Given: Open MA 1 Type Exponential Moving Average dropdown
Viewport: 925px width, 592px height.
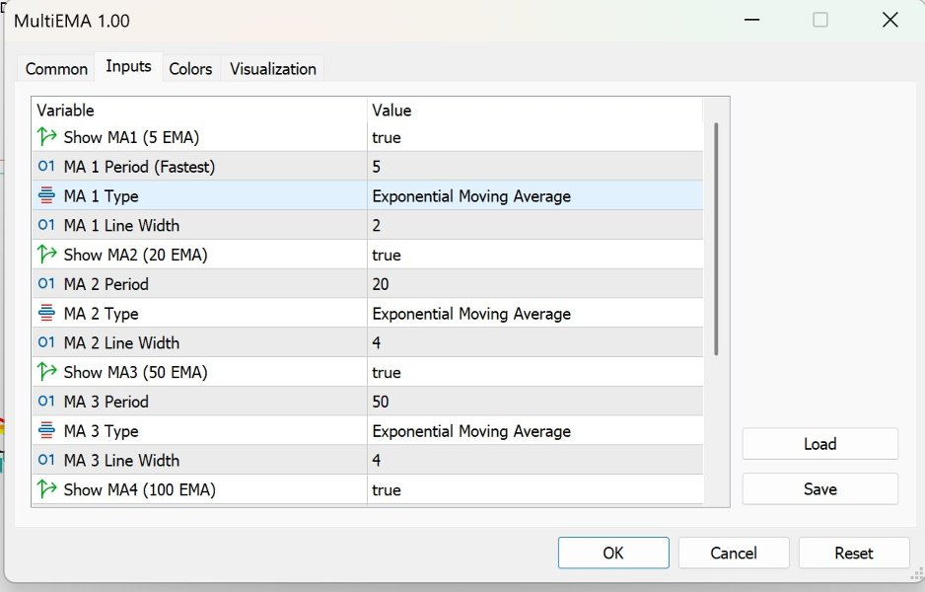Looking at the screenshot, I should 535,195.
